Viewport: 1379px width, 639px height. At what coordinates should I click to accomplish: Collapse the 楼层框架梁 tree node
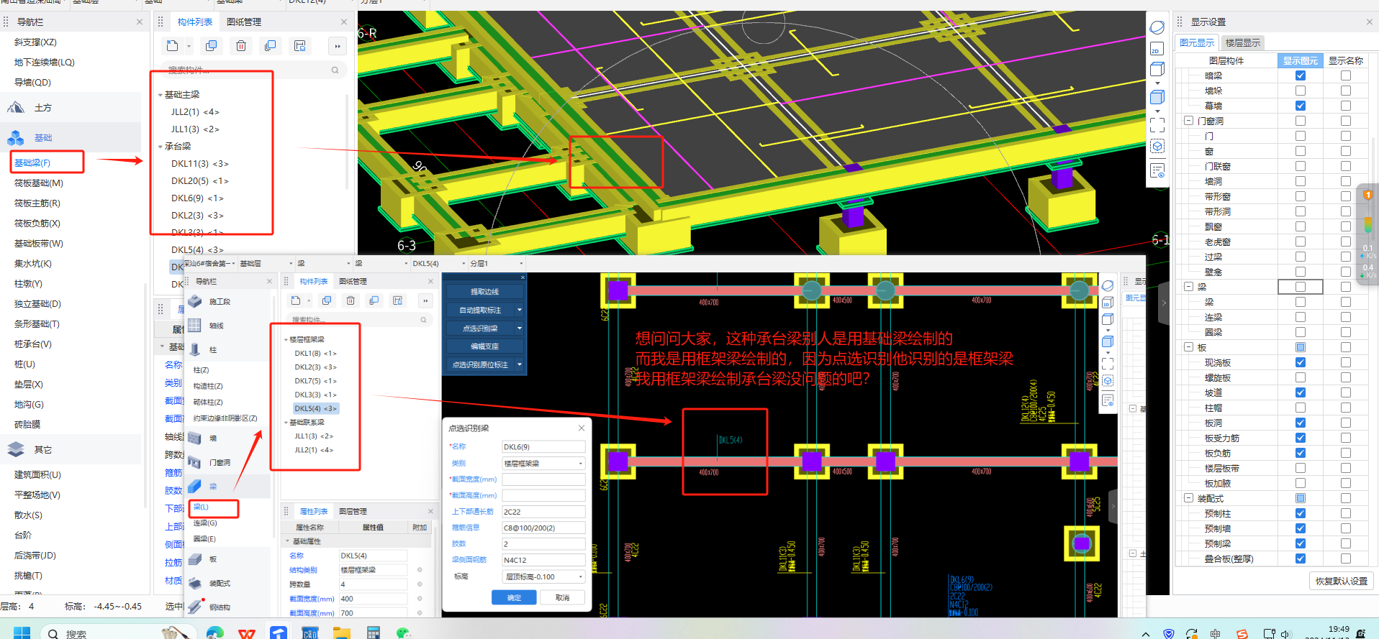point(286,339)
